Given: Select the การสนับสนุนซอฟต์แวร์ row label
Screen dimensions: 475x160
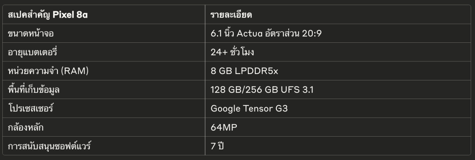Looking at the screenshot, I should coord(49,146).
